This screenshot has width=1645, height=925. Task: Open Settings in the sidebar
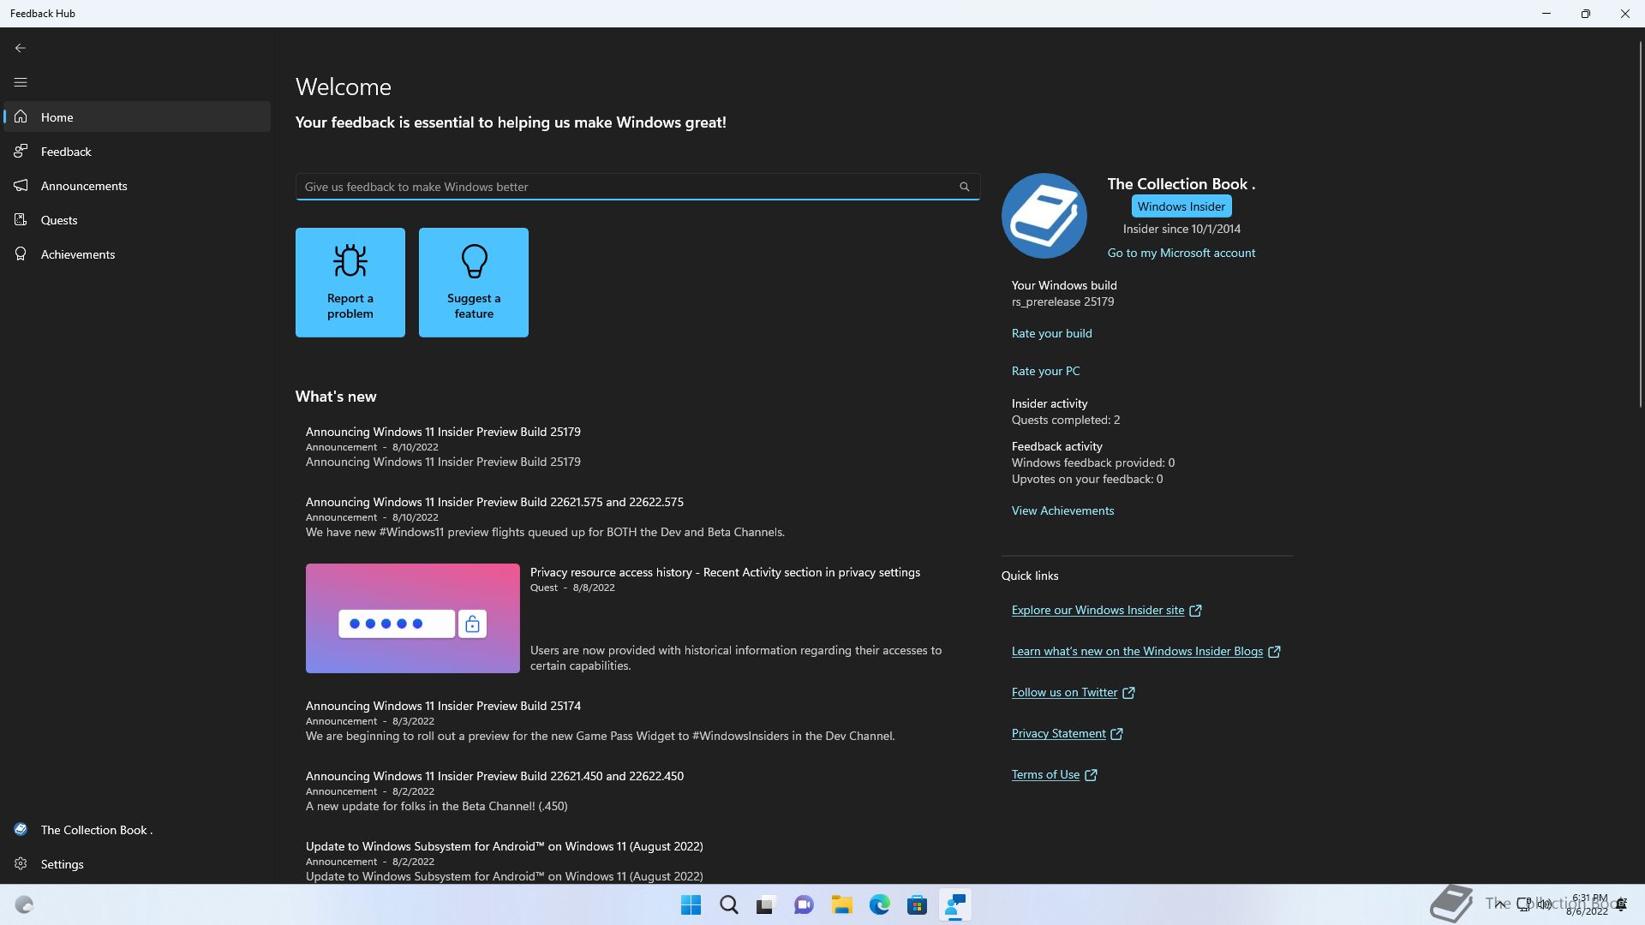[x=137, y=864]
